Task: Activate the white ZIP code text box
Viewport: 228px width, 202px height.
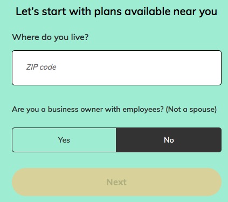Action: coord(116,68)
